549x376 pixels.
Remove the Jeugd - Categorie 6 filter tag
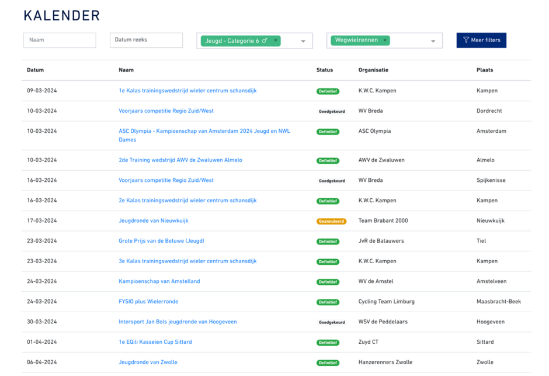coord(276,41)
